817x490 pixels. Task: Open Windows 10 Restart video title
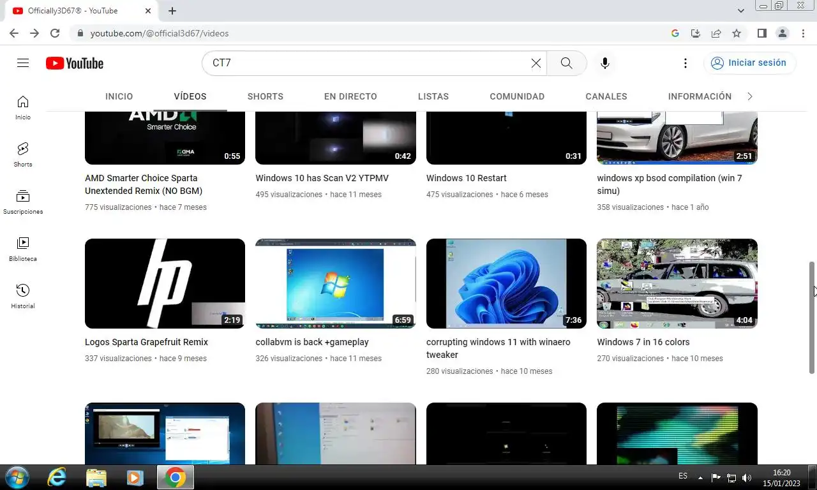467,178
